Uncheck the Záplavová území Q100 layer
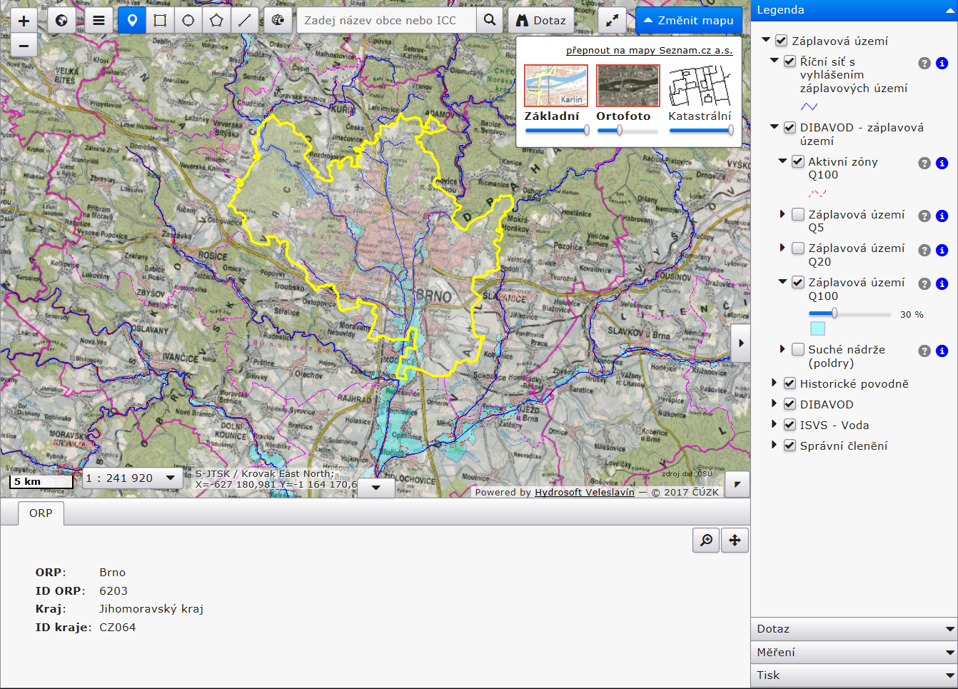Screen dimensions: 958x689 click(x=798, y=282)
